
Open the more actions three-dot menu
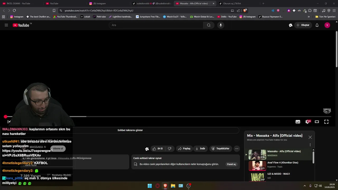coord(237,149)
